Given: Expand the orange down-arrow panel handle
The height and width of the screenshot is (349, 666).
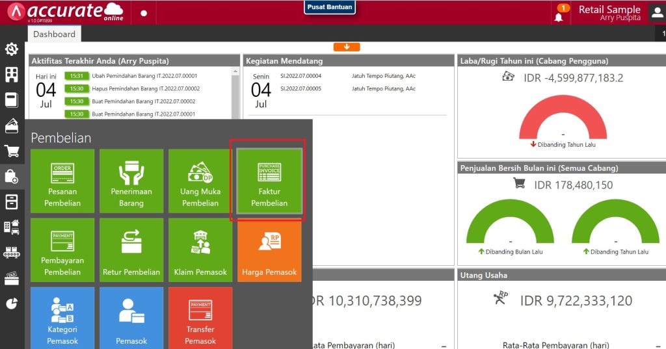Looking at the screenshot, I should (347, 47).
